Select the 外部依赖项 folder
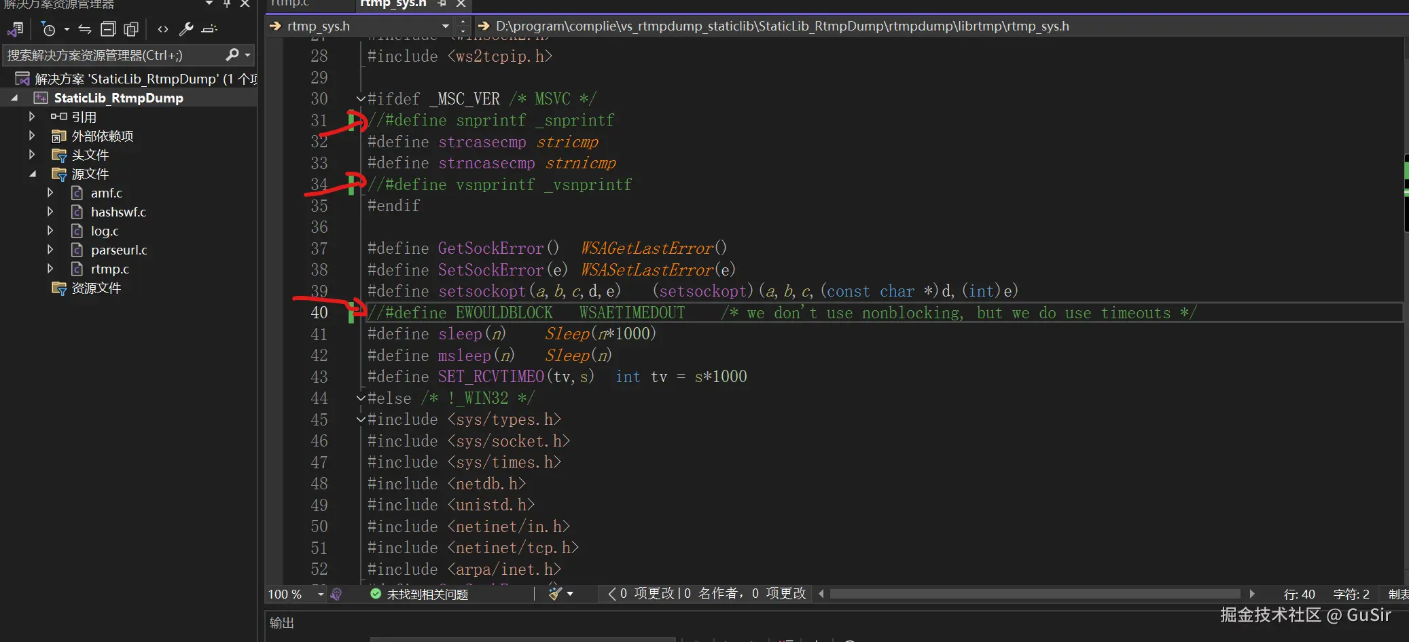The width and height of the screenshot is (1409, 642). pos(103,136)
